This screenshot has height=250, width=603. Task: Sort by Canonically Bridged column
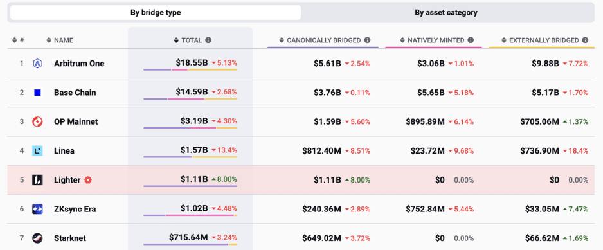point(320,40)
